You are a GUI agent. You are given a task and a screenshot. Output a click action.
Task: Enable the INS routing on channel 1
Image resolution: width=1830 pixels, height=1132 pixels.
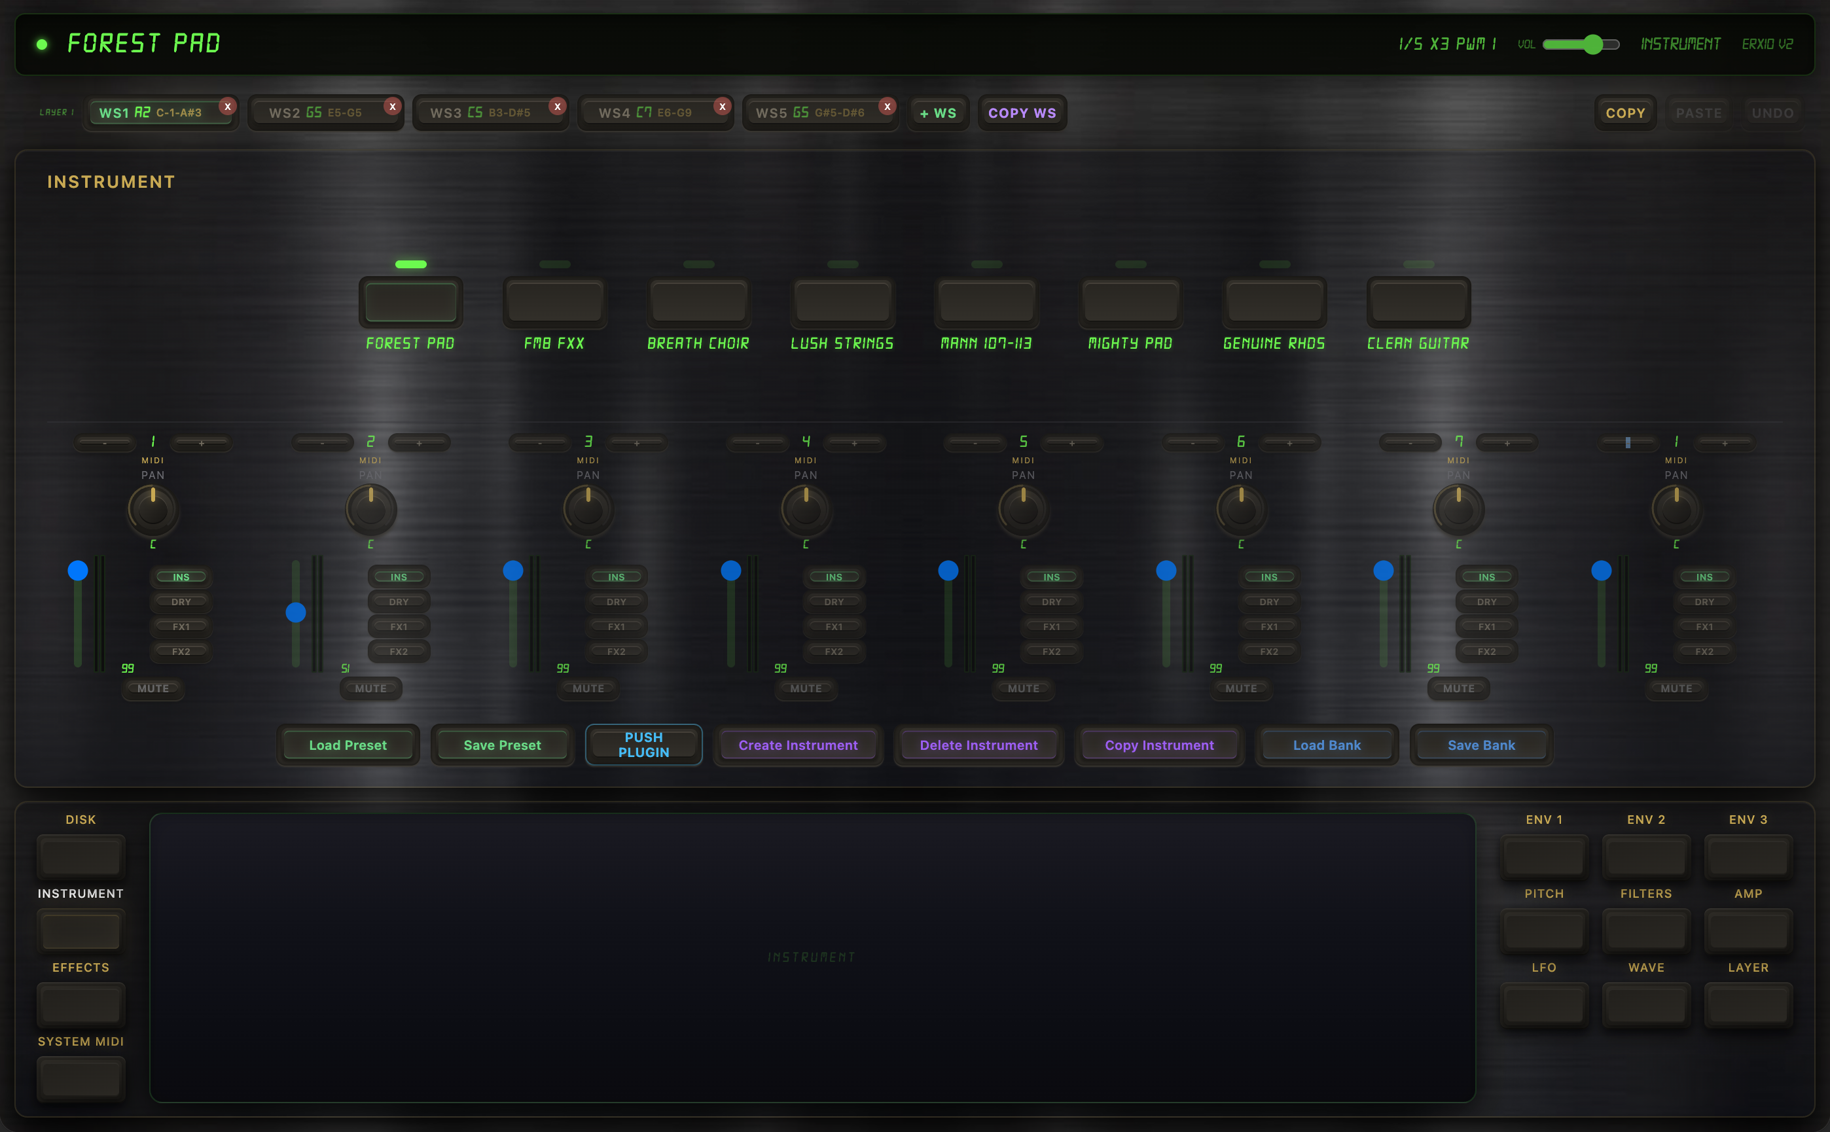pos(181,576)
